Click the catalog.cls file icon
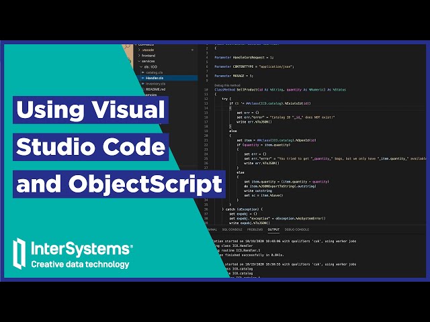 click(143, 72)
